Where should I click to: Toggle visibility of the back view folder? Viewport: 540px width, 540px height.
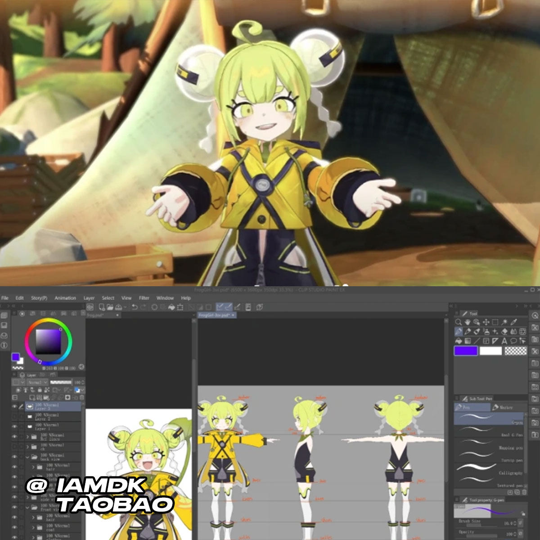(x=14, y=457)
